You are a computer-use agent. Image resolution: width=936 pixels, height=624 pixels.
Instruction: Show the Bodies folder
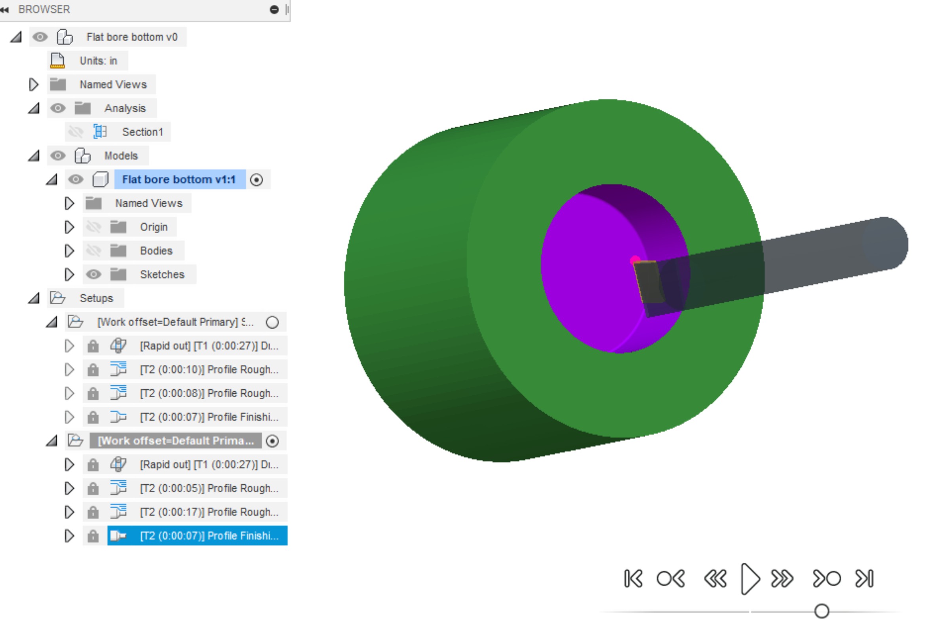tap(93, 251)
